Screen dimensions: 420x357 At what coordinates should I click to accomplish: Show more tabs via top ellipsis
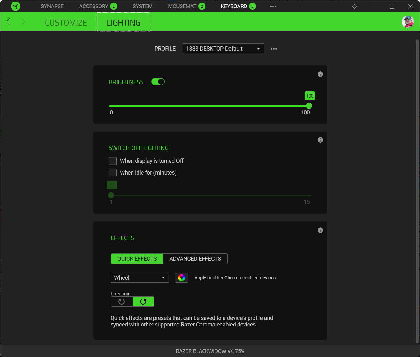click(x=273, y=6)
